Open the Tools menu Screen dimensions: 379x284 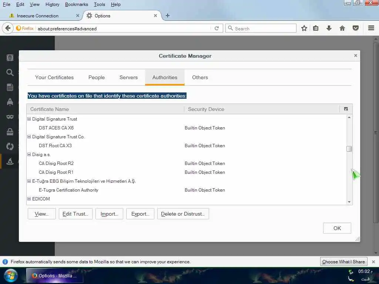pos(99,4)
